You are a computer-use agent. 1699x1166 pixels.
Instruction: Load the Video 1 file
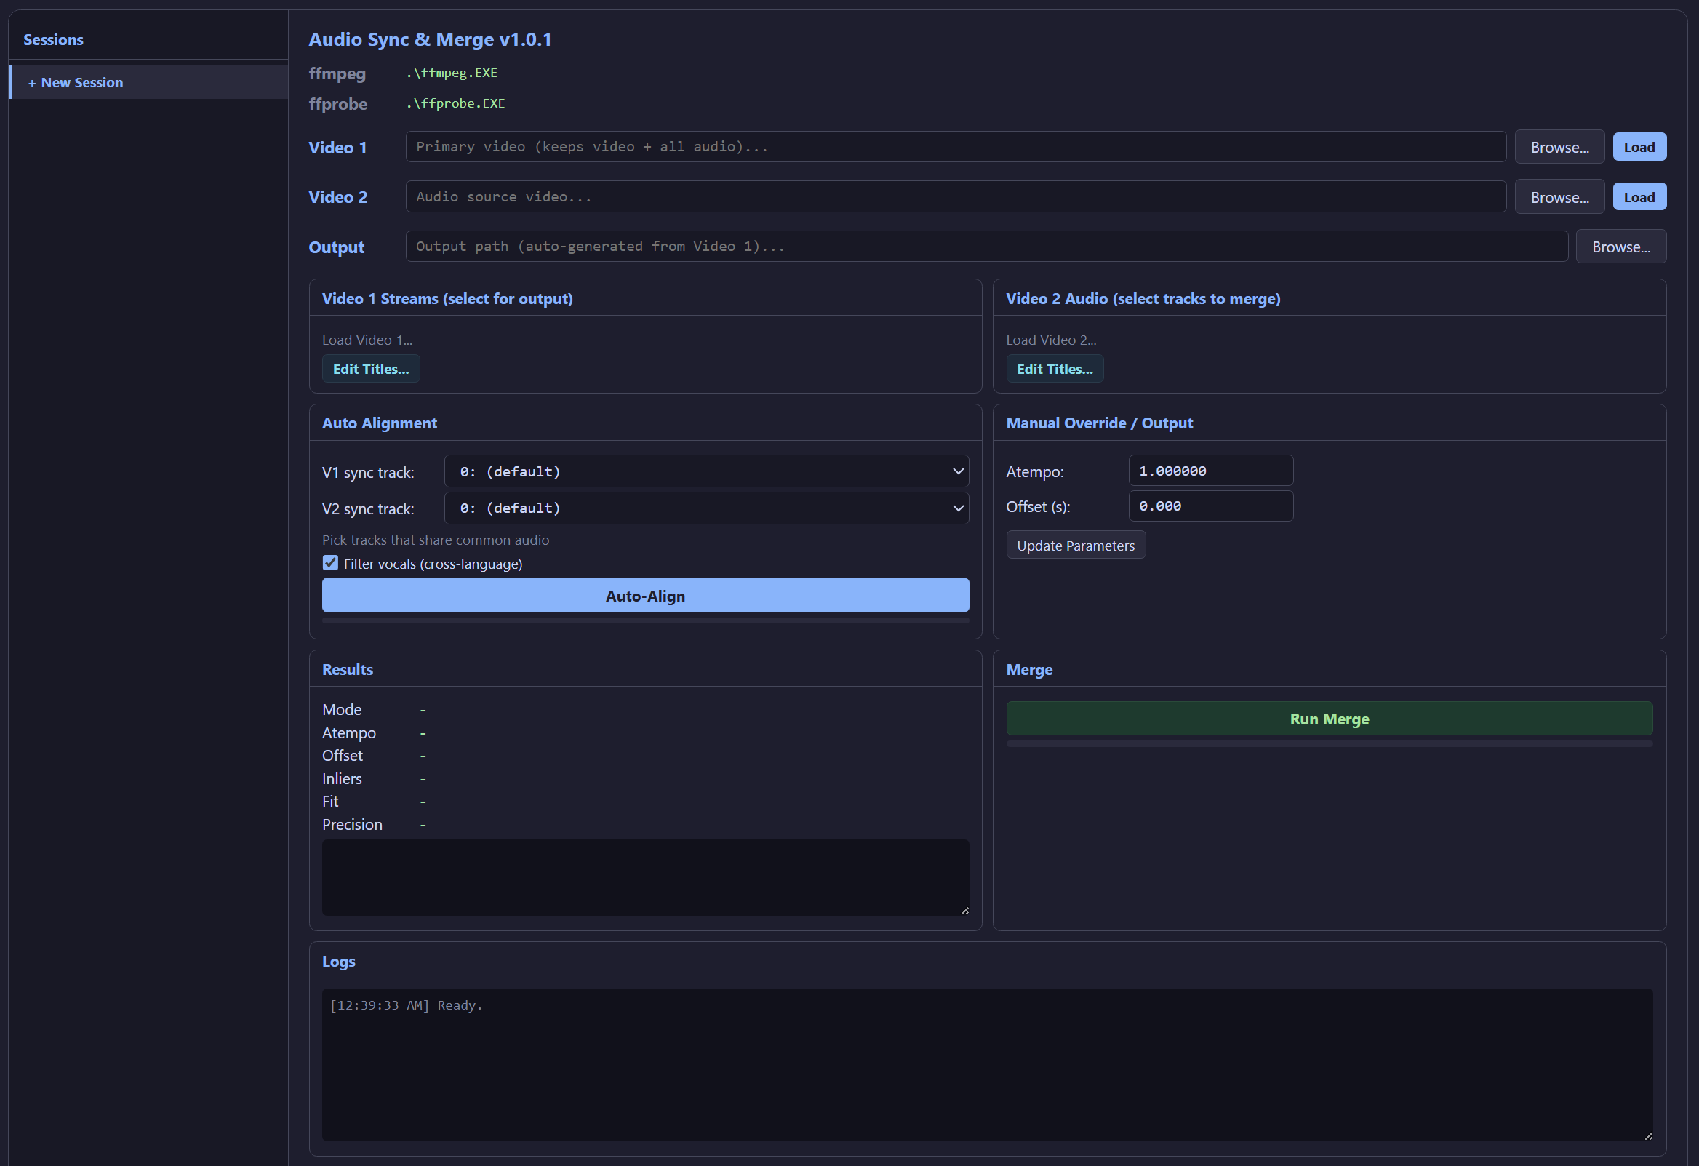click(x=1639, y=147)
